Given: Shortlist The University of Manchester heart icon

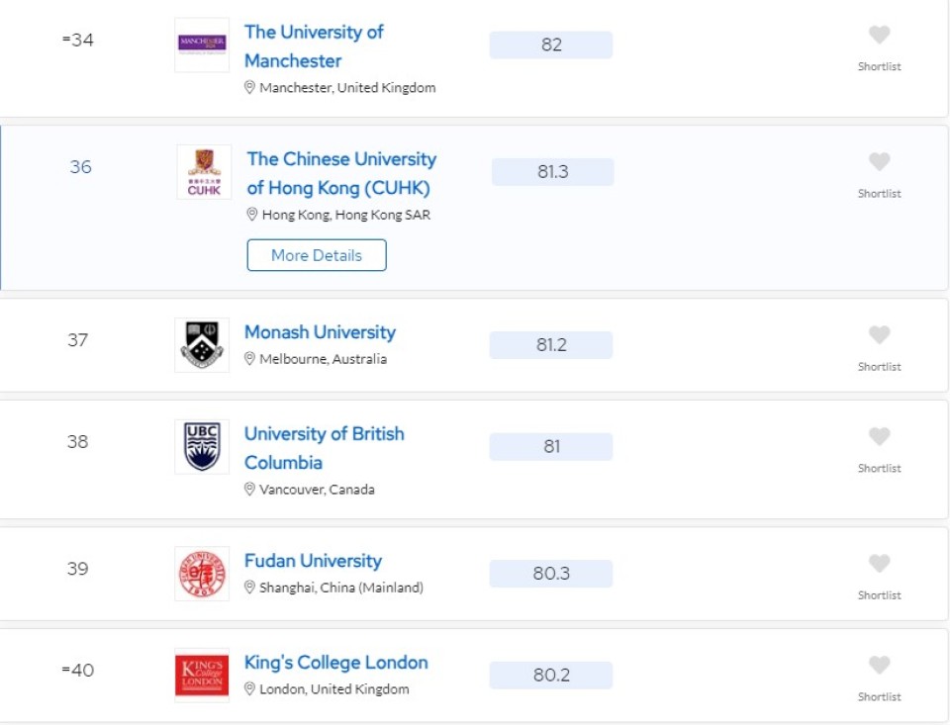Looking at the screenshot, I should pyautogui.click(x=879, y=36).
